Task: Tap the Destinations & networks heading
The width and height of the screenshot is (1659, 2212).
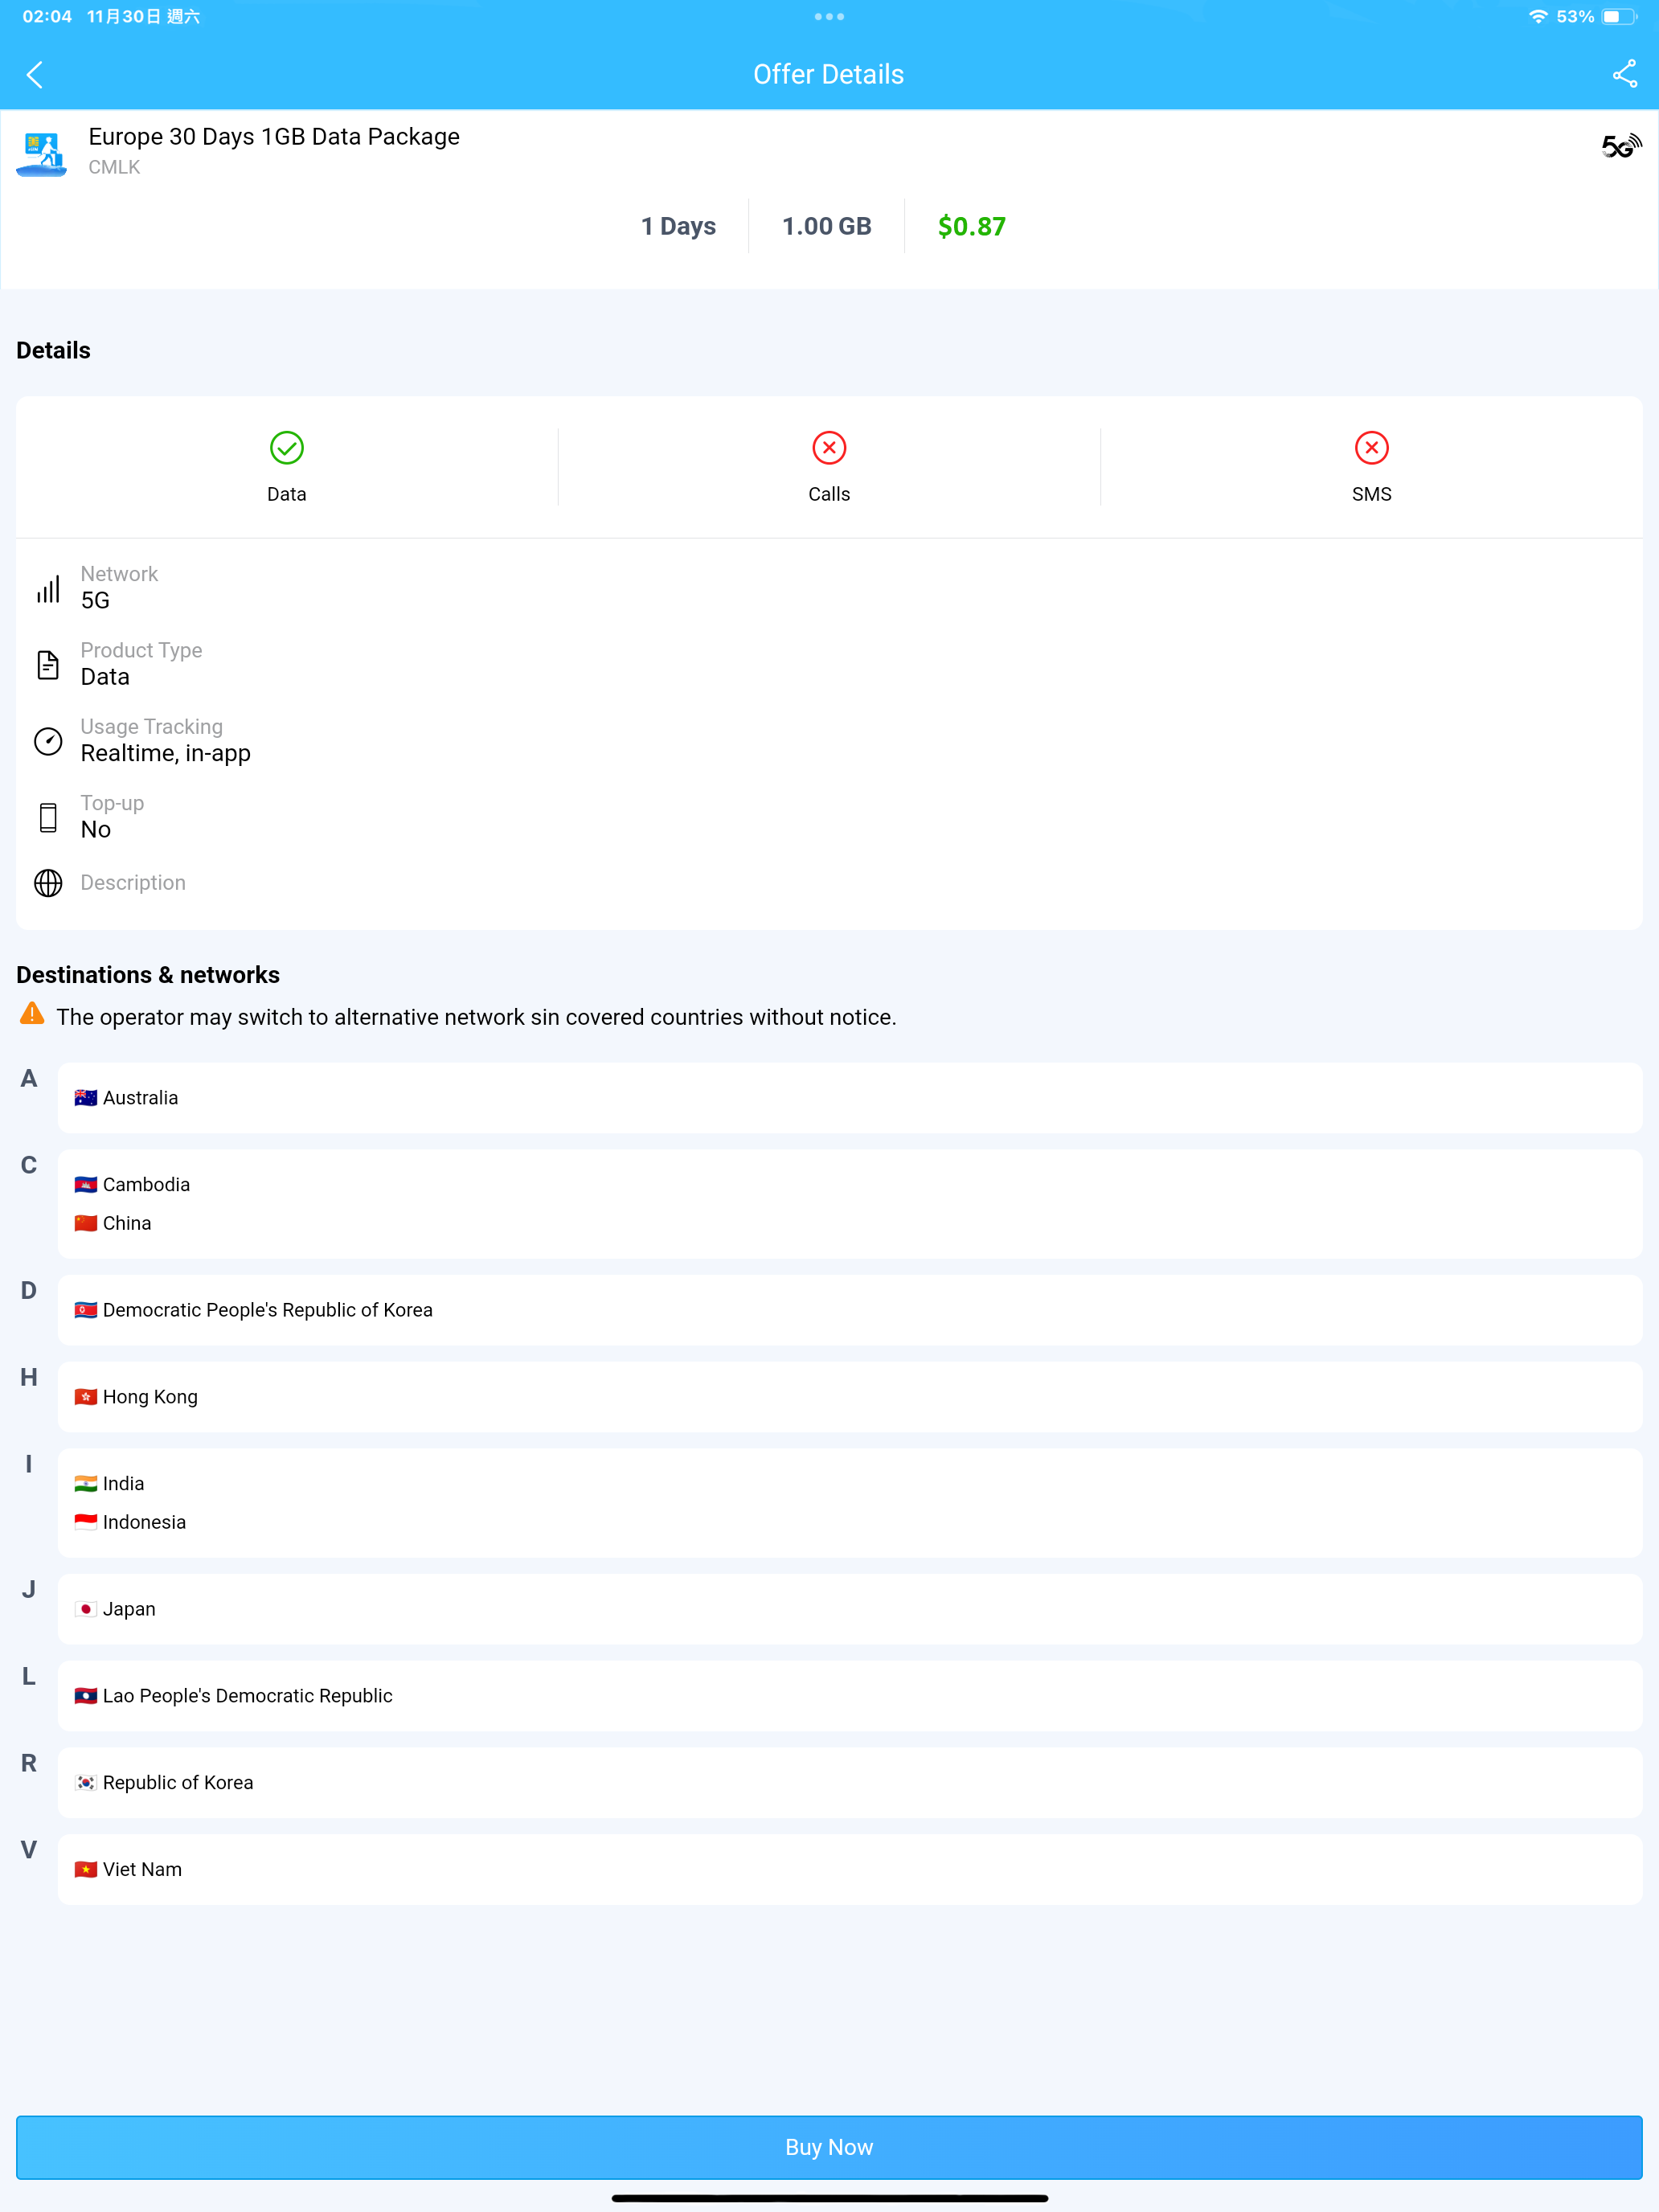Action: click(x=148, y=975)
